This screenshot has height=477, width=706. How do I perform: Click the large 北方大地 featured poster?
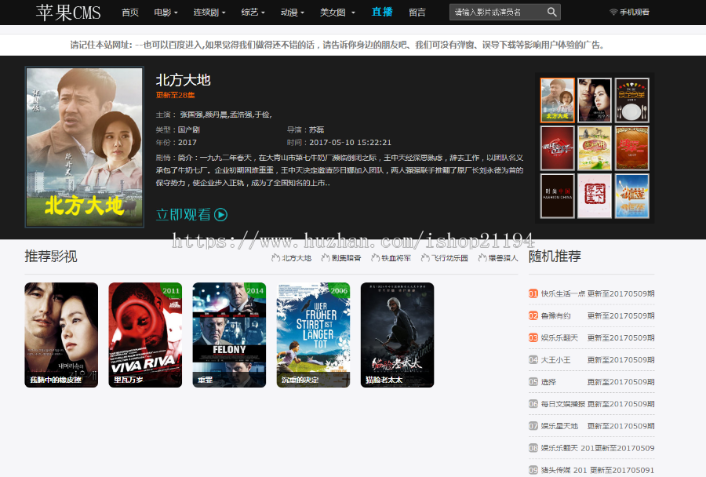click(85, 147)
